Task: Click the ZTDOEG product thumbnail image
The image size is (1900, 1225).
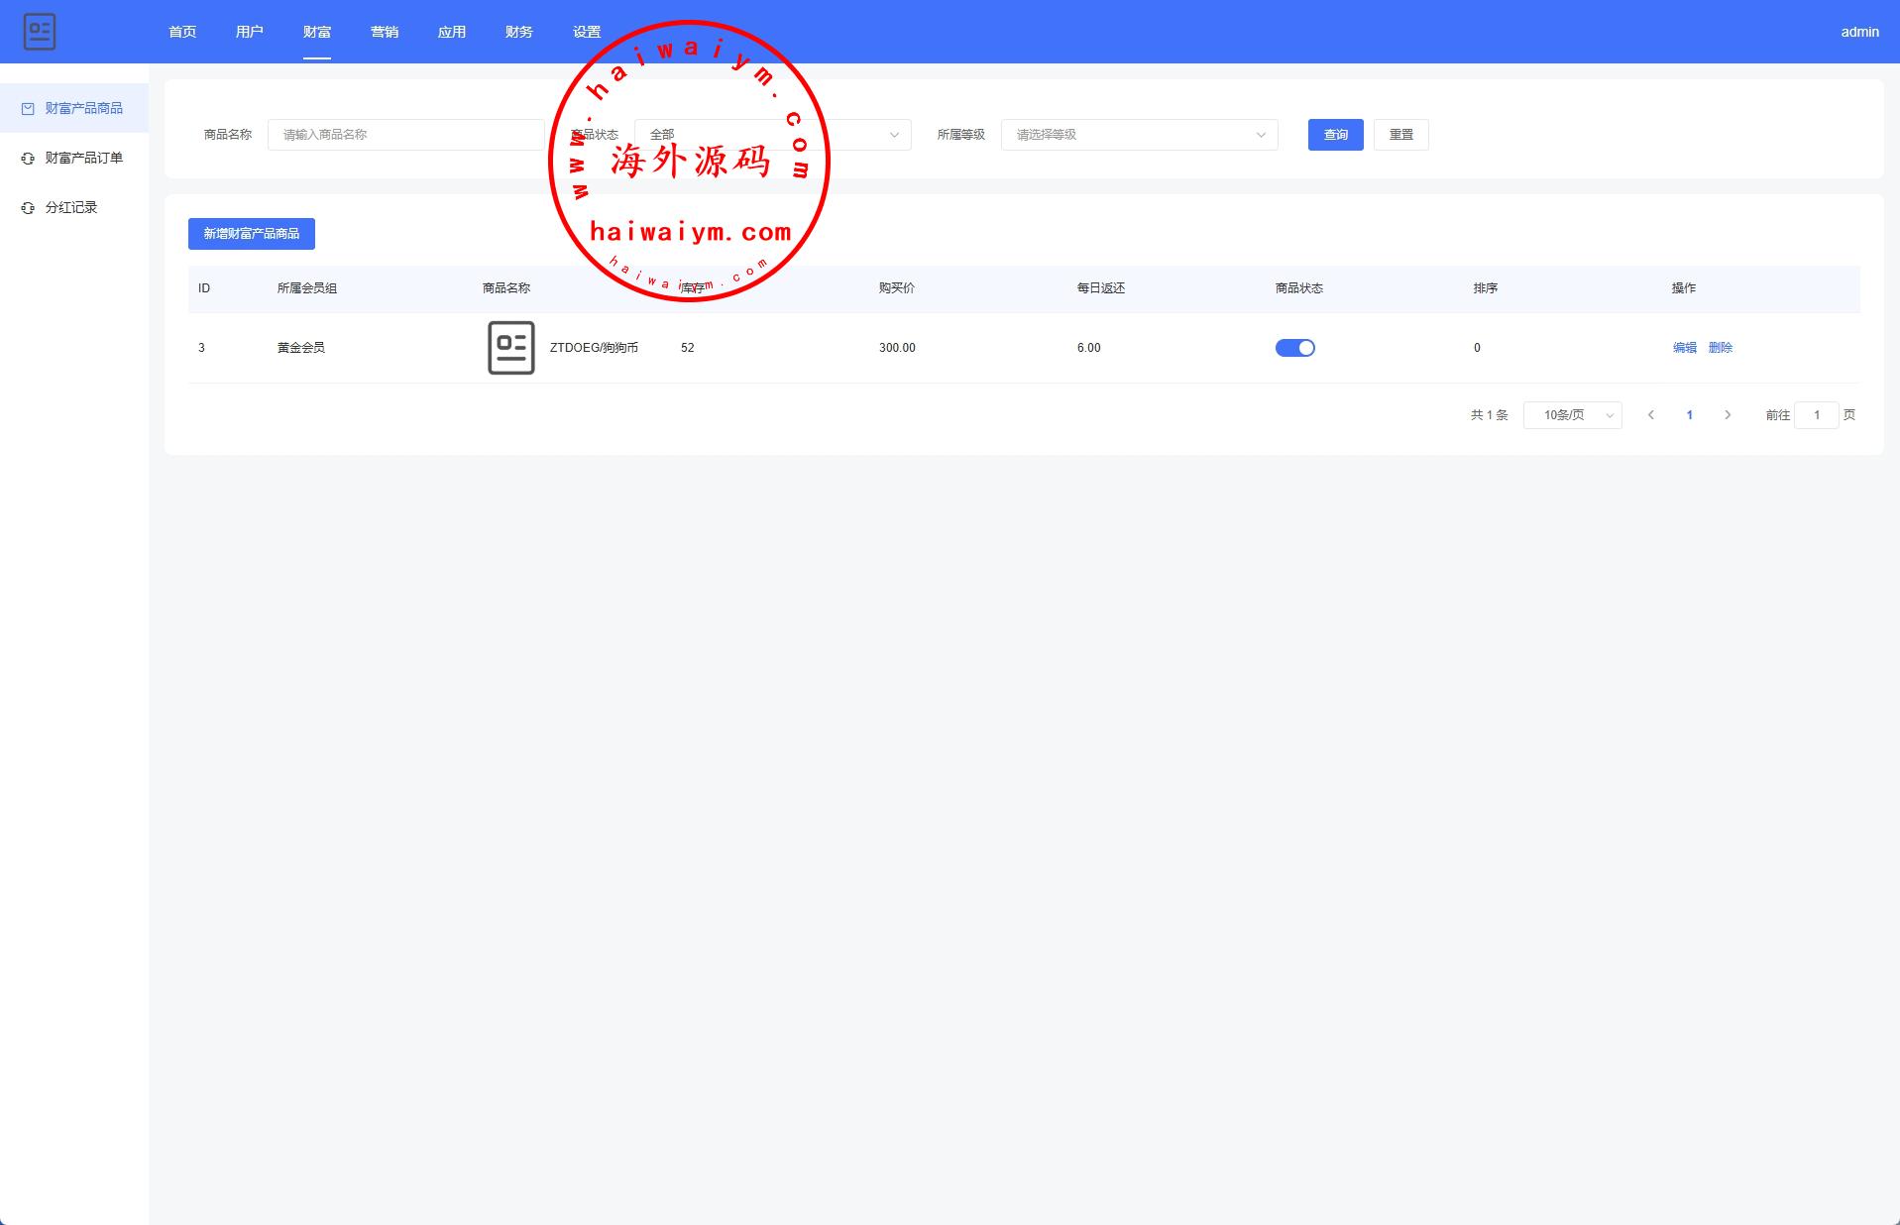Action: [x=510, y=348]
